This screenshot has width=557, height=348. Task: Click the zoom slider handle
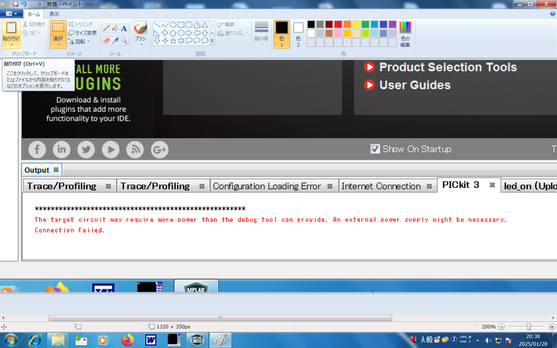[x=528, y=327]
